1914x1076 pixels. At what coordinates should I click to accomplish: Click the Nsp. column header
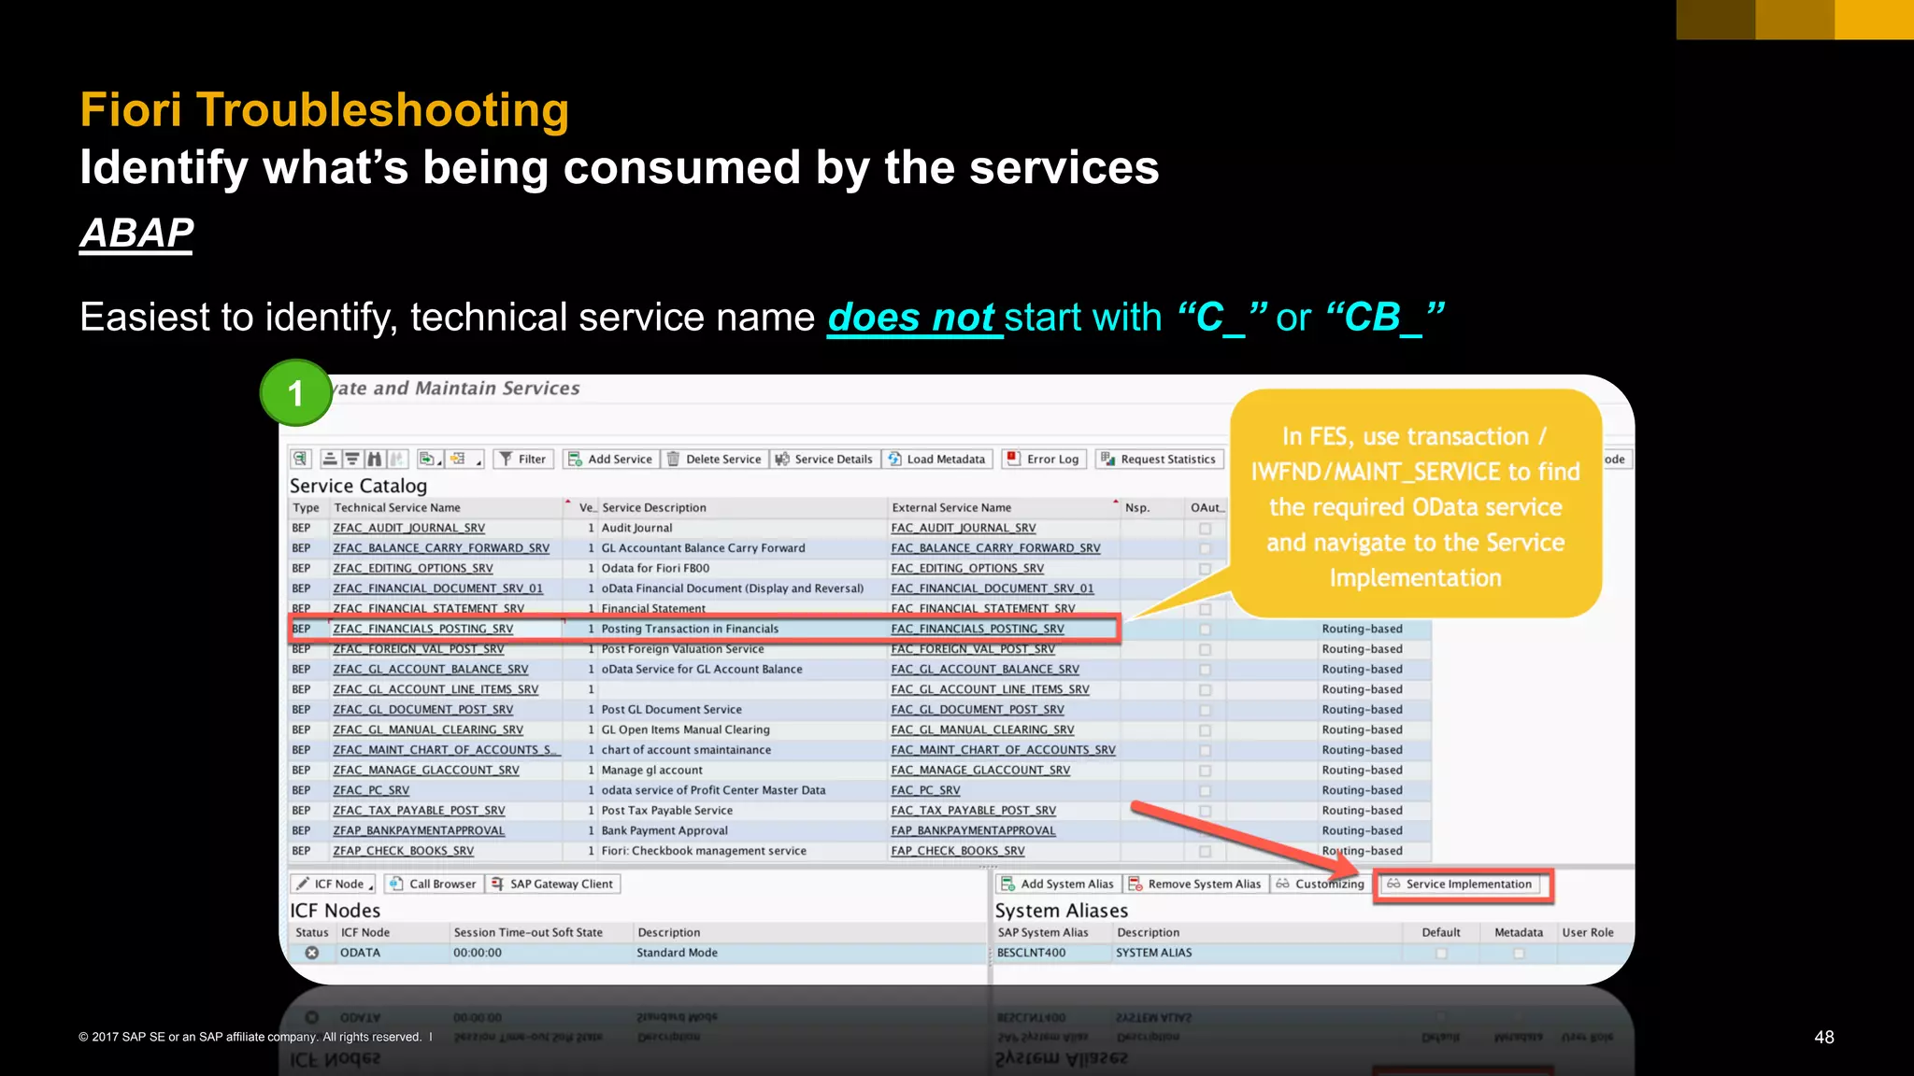pos(1152,507)
